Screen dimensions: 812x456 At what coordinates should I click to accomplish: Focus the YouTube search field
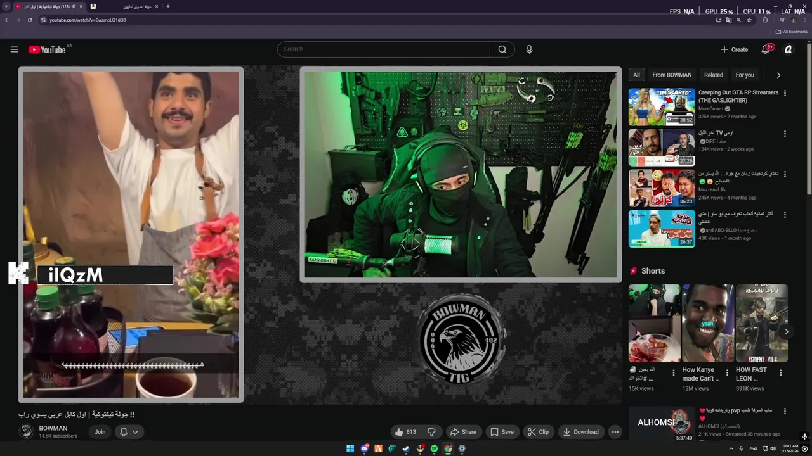[383, 49]
